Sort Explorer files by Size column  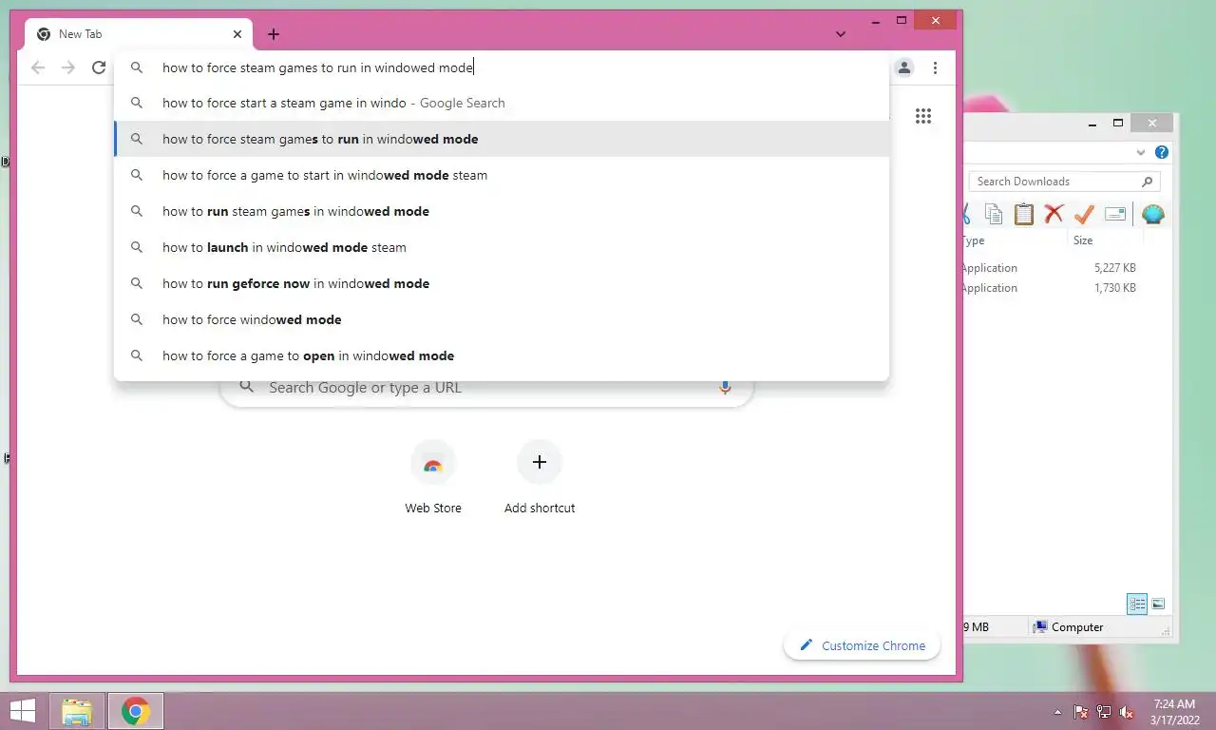point(1083,240)
